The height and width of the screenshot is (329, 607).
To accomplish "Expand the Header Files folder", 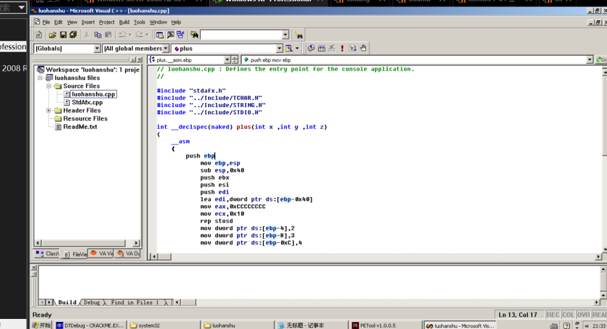I will coord(50,111).
